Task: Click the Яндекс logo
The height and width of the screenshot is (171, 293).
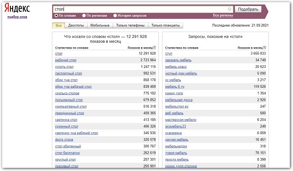Action: pos(17,8)
